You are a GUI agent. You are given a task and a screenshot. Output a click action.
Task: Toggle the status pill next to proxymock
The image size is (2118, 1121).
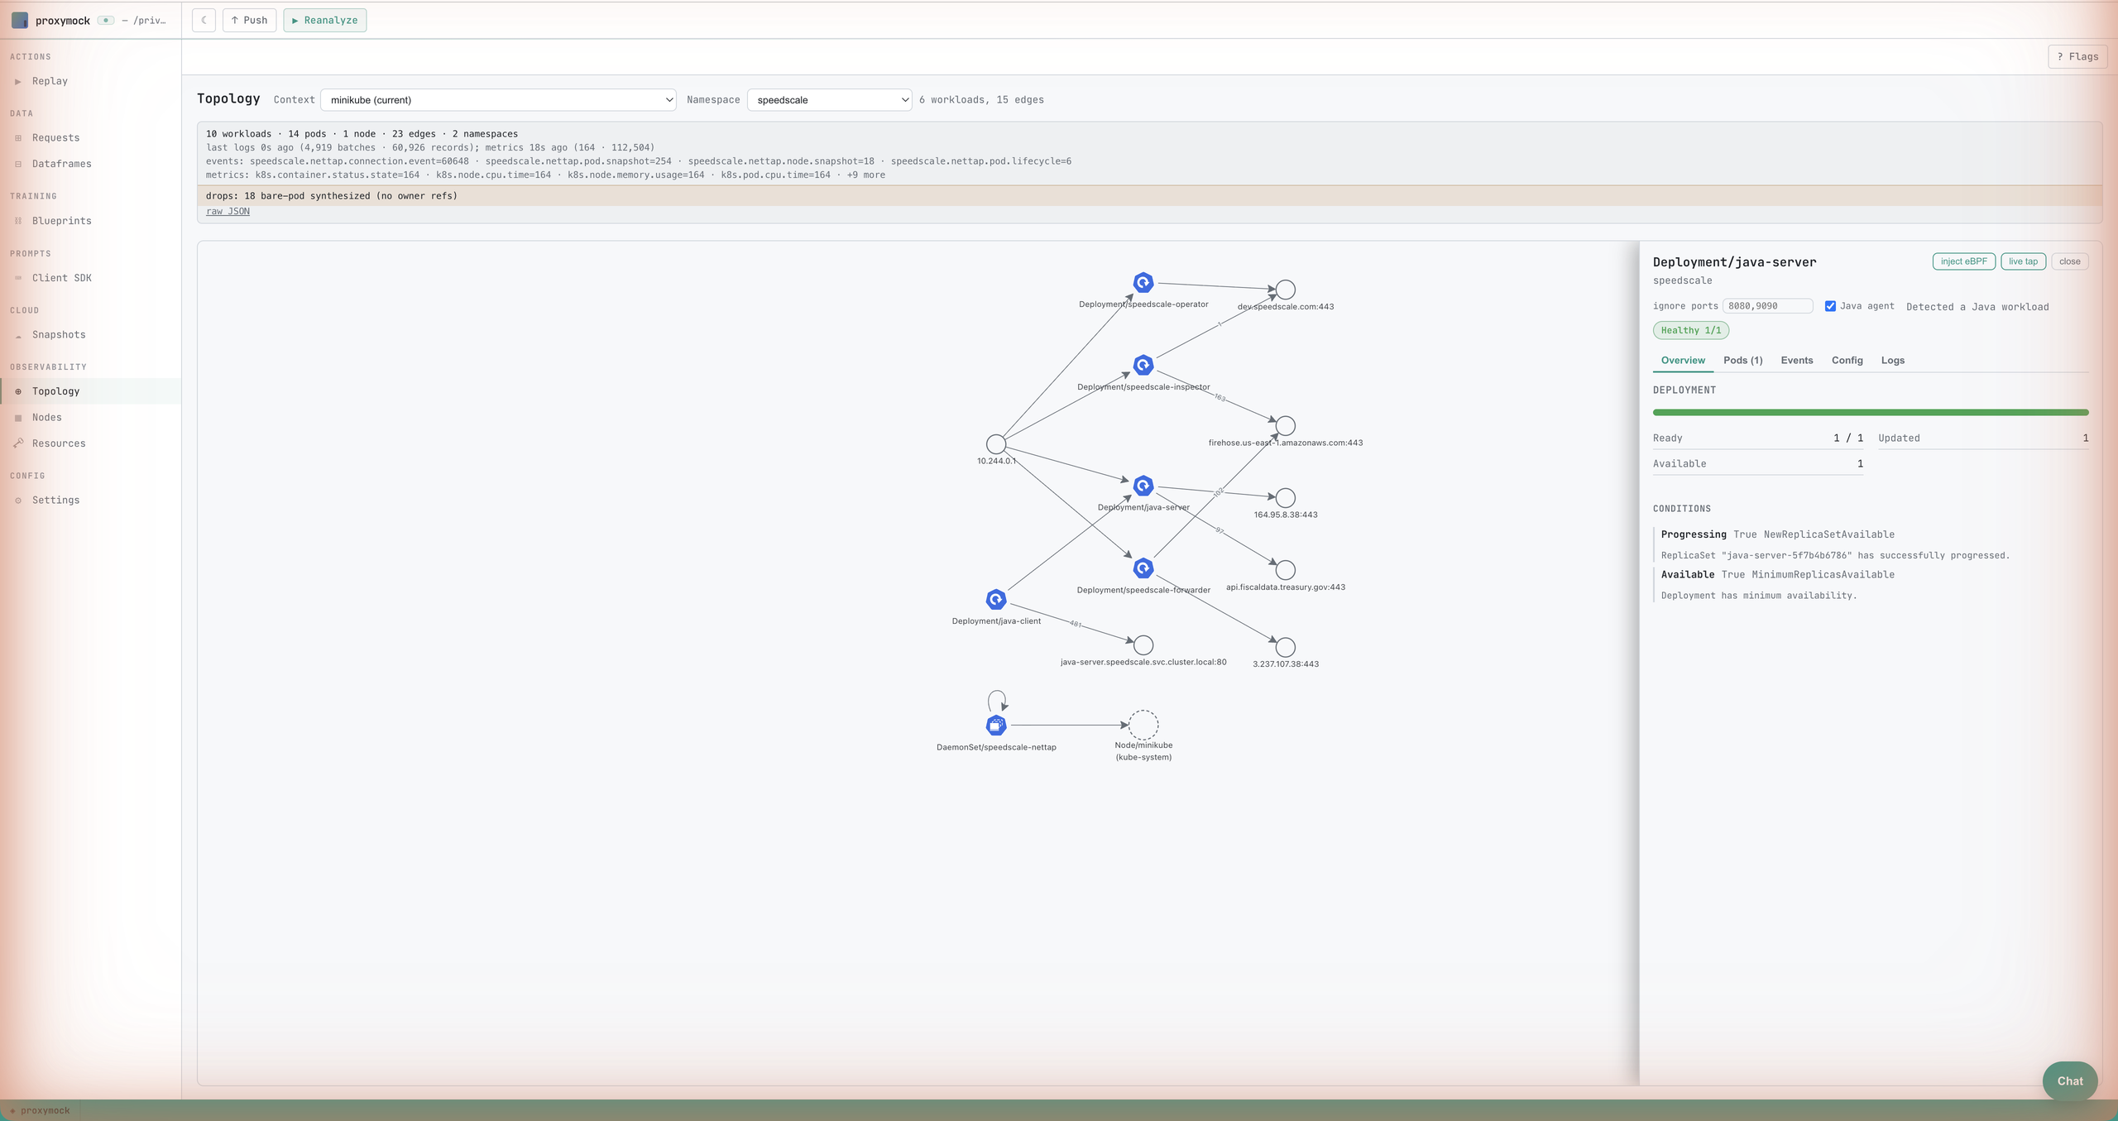(106, 20)
